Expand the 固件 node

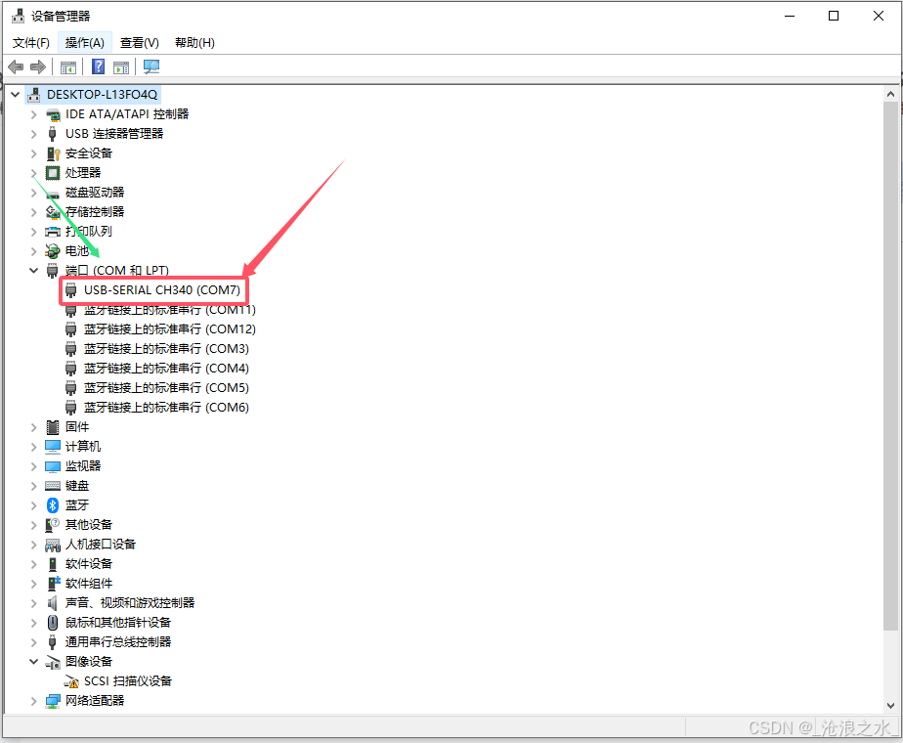point(34,427)
